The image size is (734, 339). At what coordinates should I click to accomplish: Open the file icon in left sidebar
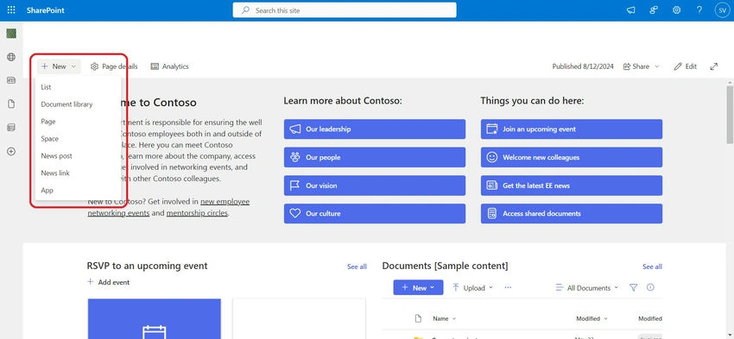coord(11,104)
